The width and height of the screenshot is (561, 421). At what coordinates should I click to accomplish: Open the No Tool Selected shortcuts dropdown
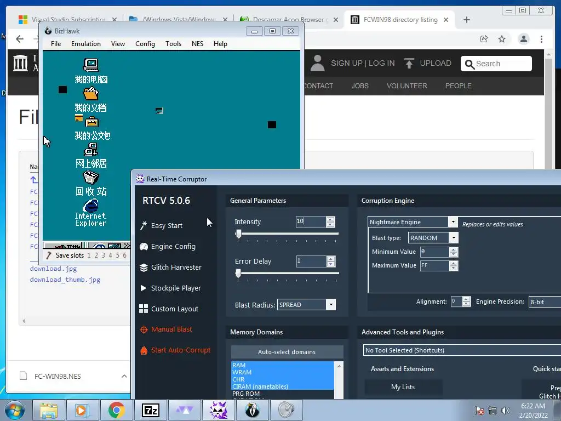tap(462, 350)
